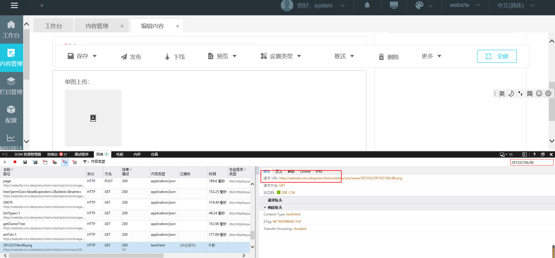Click the notification bell icon
This screenshot has height=258, width=555.
pyautogui.click(x=367, y=5)
